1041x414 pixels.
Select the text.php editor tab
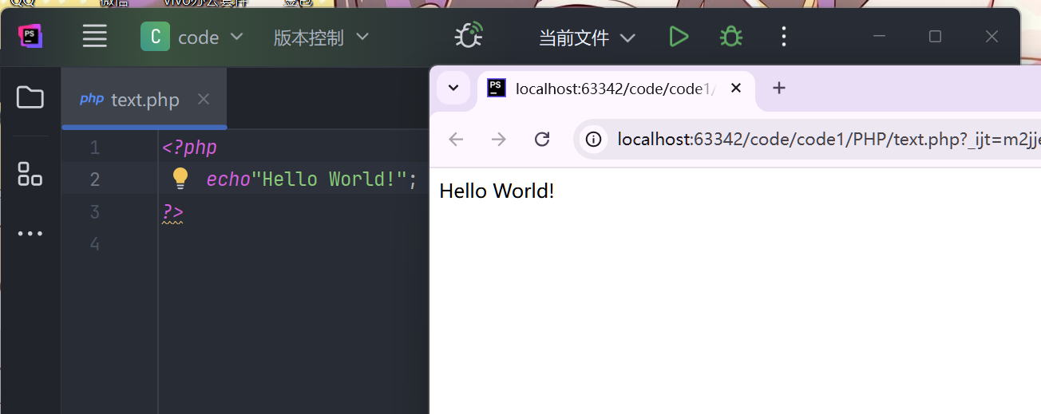pos(144,100)
